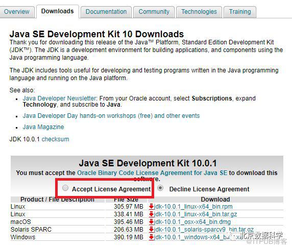The image size is (292, 249).
Task: Click the 305.97 MB file size
Action: tap(129, 206)
